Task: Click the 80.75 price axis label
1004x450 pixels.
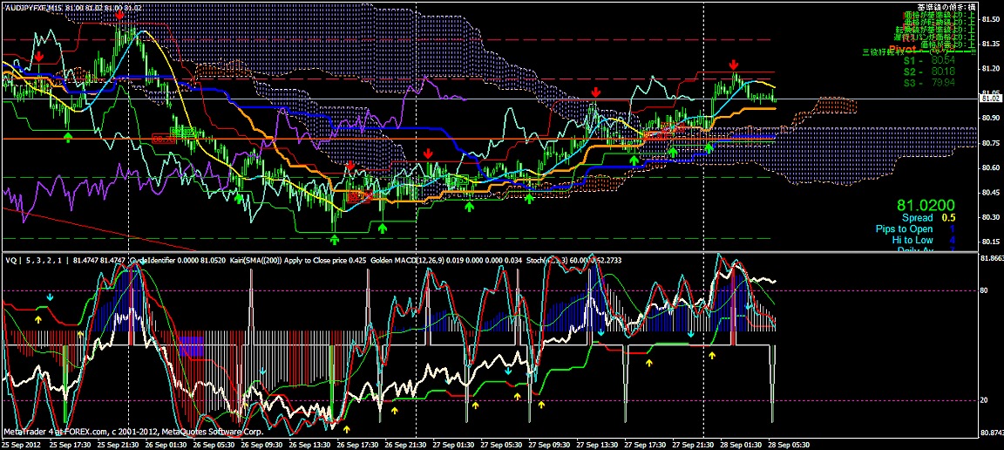Action: 991,143
